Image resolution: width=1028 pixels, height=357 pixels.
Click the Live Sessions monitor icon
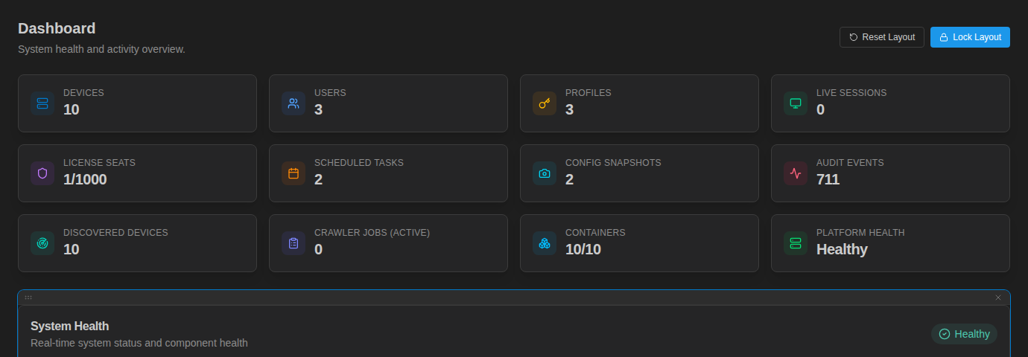tap(796, 103)
